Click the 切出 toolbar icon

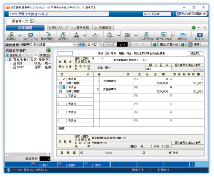(183, 36)
